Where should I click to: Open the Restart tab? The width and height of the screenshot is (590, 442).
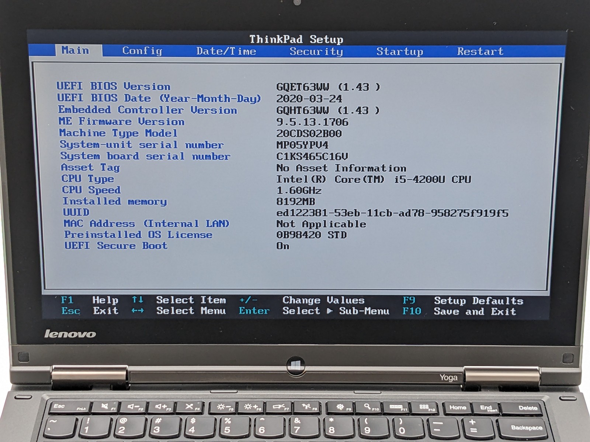click(480, 51)
